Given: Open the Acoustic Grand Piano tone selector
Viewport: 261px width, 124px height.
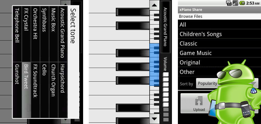Looking at the screenshot, I should 166,27.
